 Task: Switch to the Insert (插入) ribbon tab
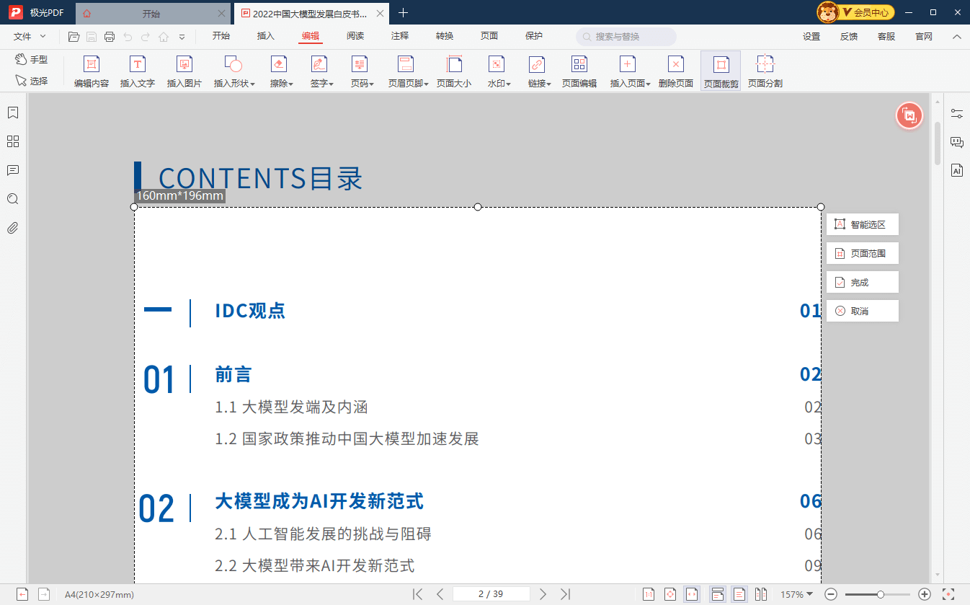(266, 36)
